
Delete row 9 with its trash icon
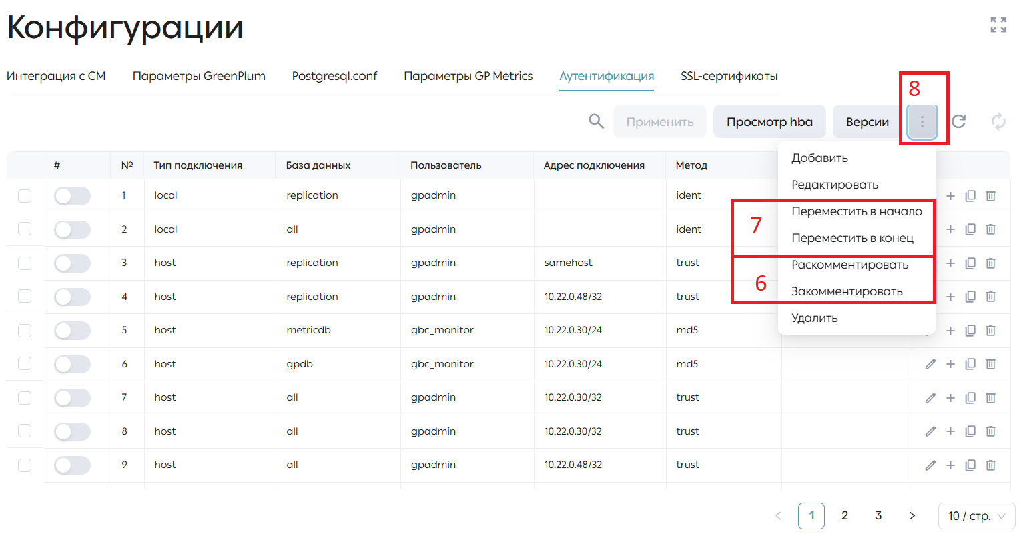990,465
